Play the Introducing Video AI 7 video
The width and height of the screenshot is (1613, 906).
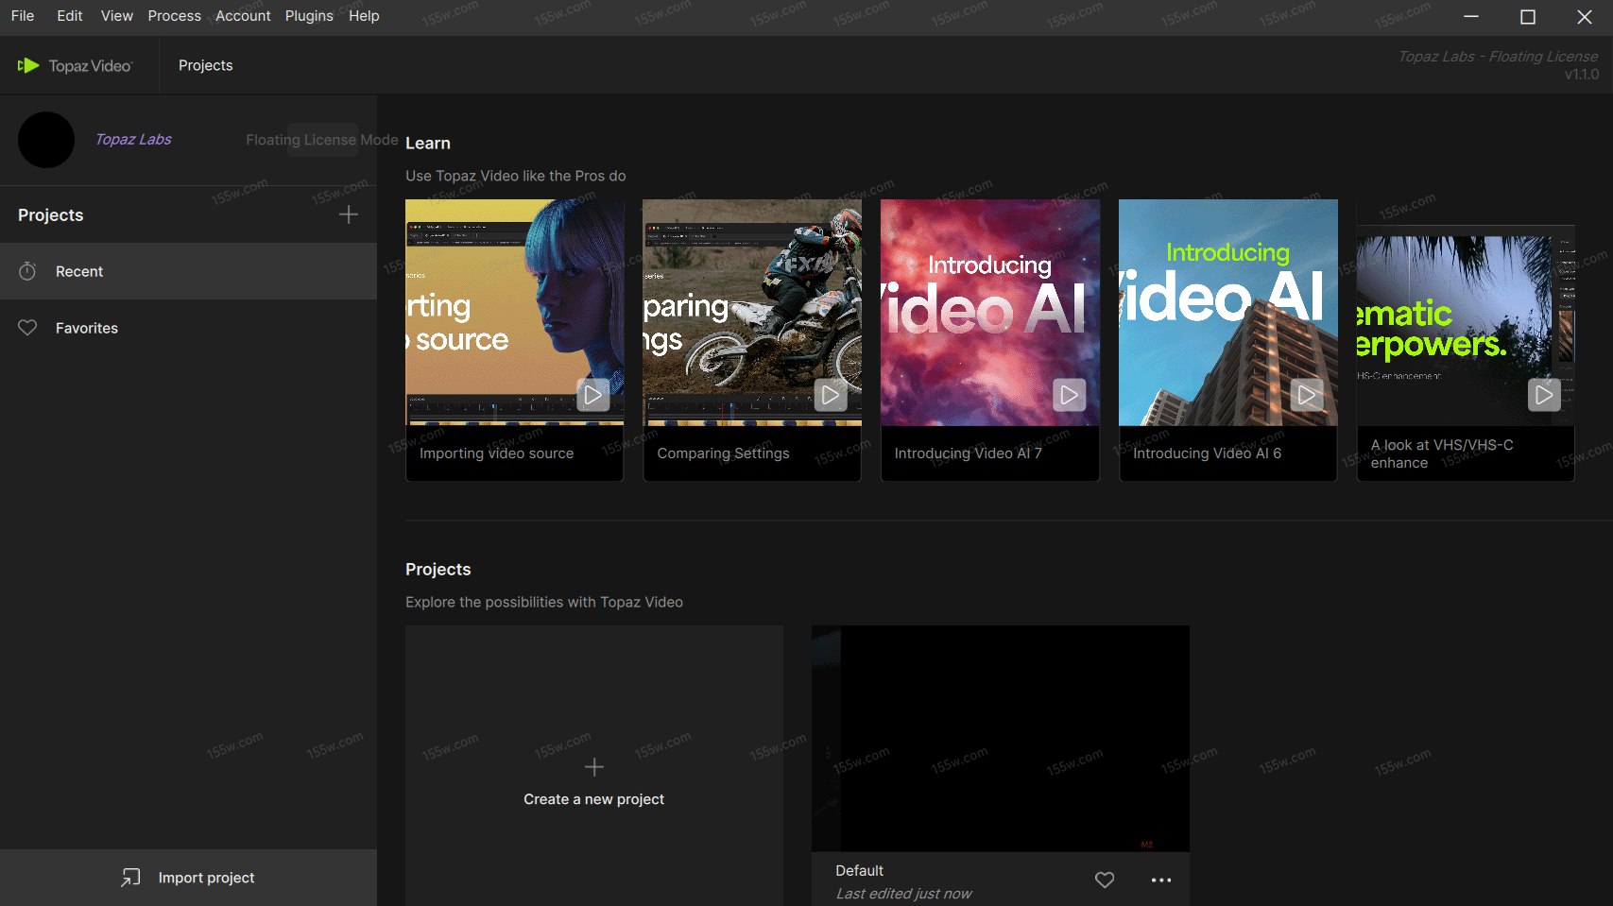1069,395
